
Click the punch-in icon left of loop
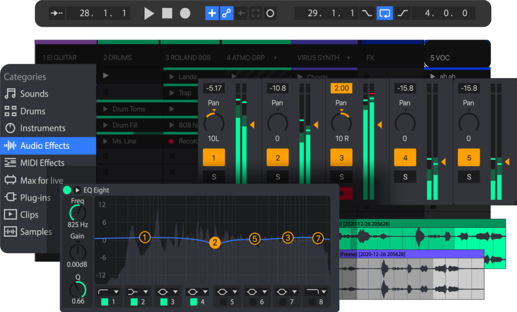367,14
